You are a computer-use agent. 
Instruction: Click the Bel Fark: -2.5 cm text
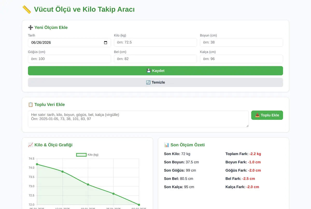[x=240, y=179]
